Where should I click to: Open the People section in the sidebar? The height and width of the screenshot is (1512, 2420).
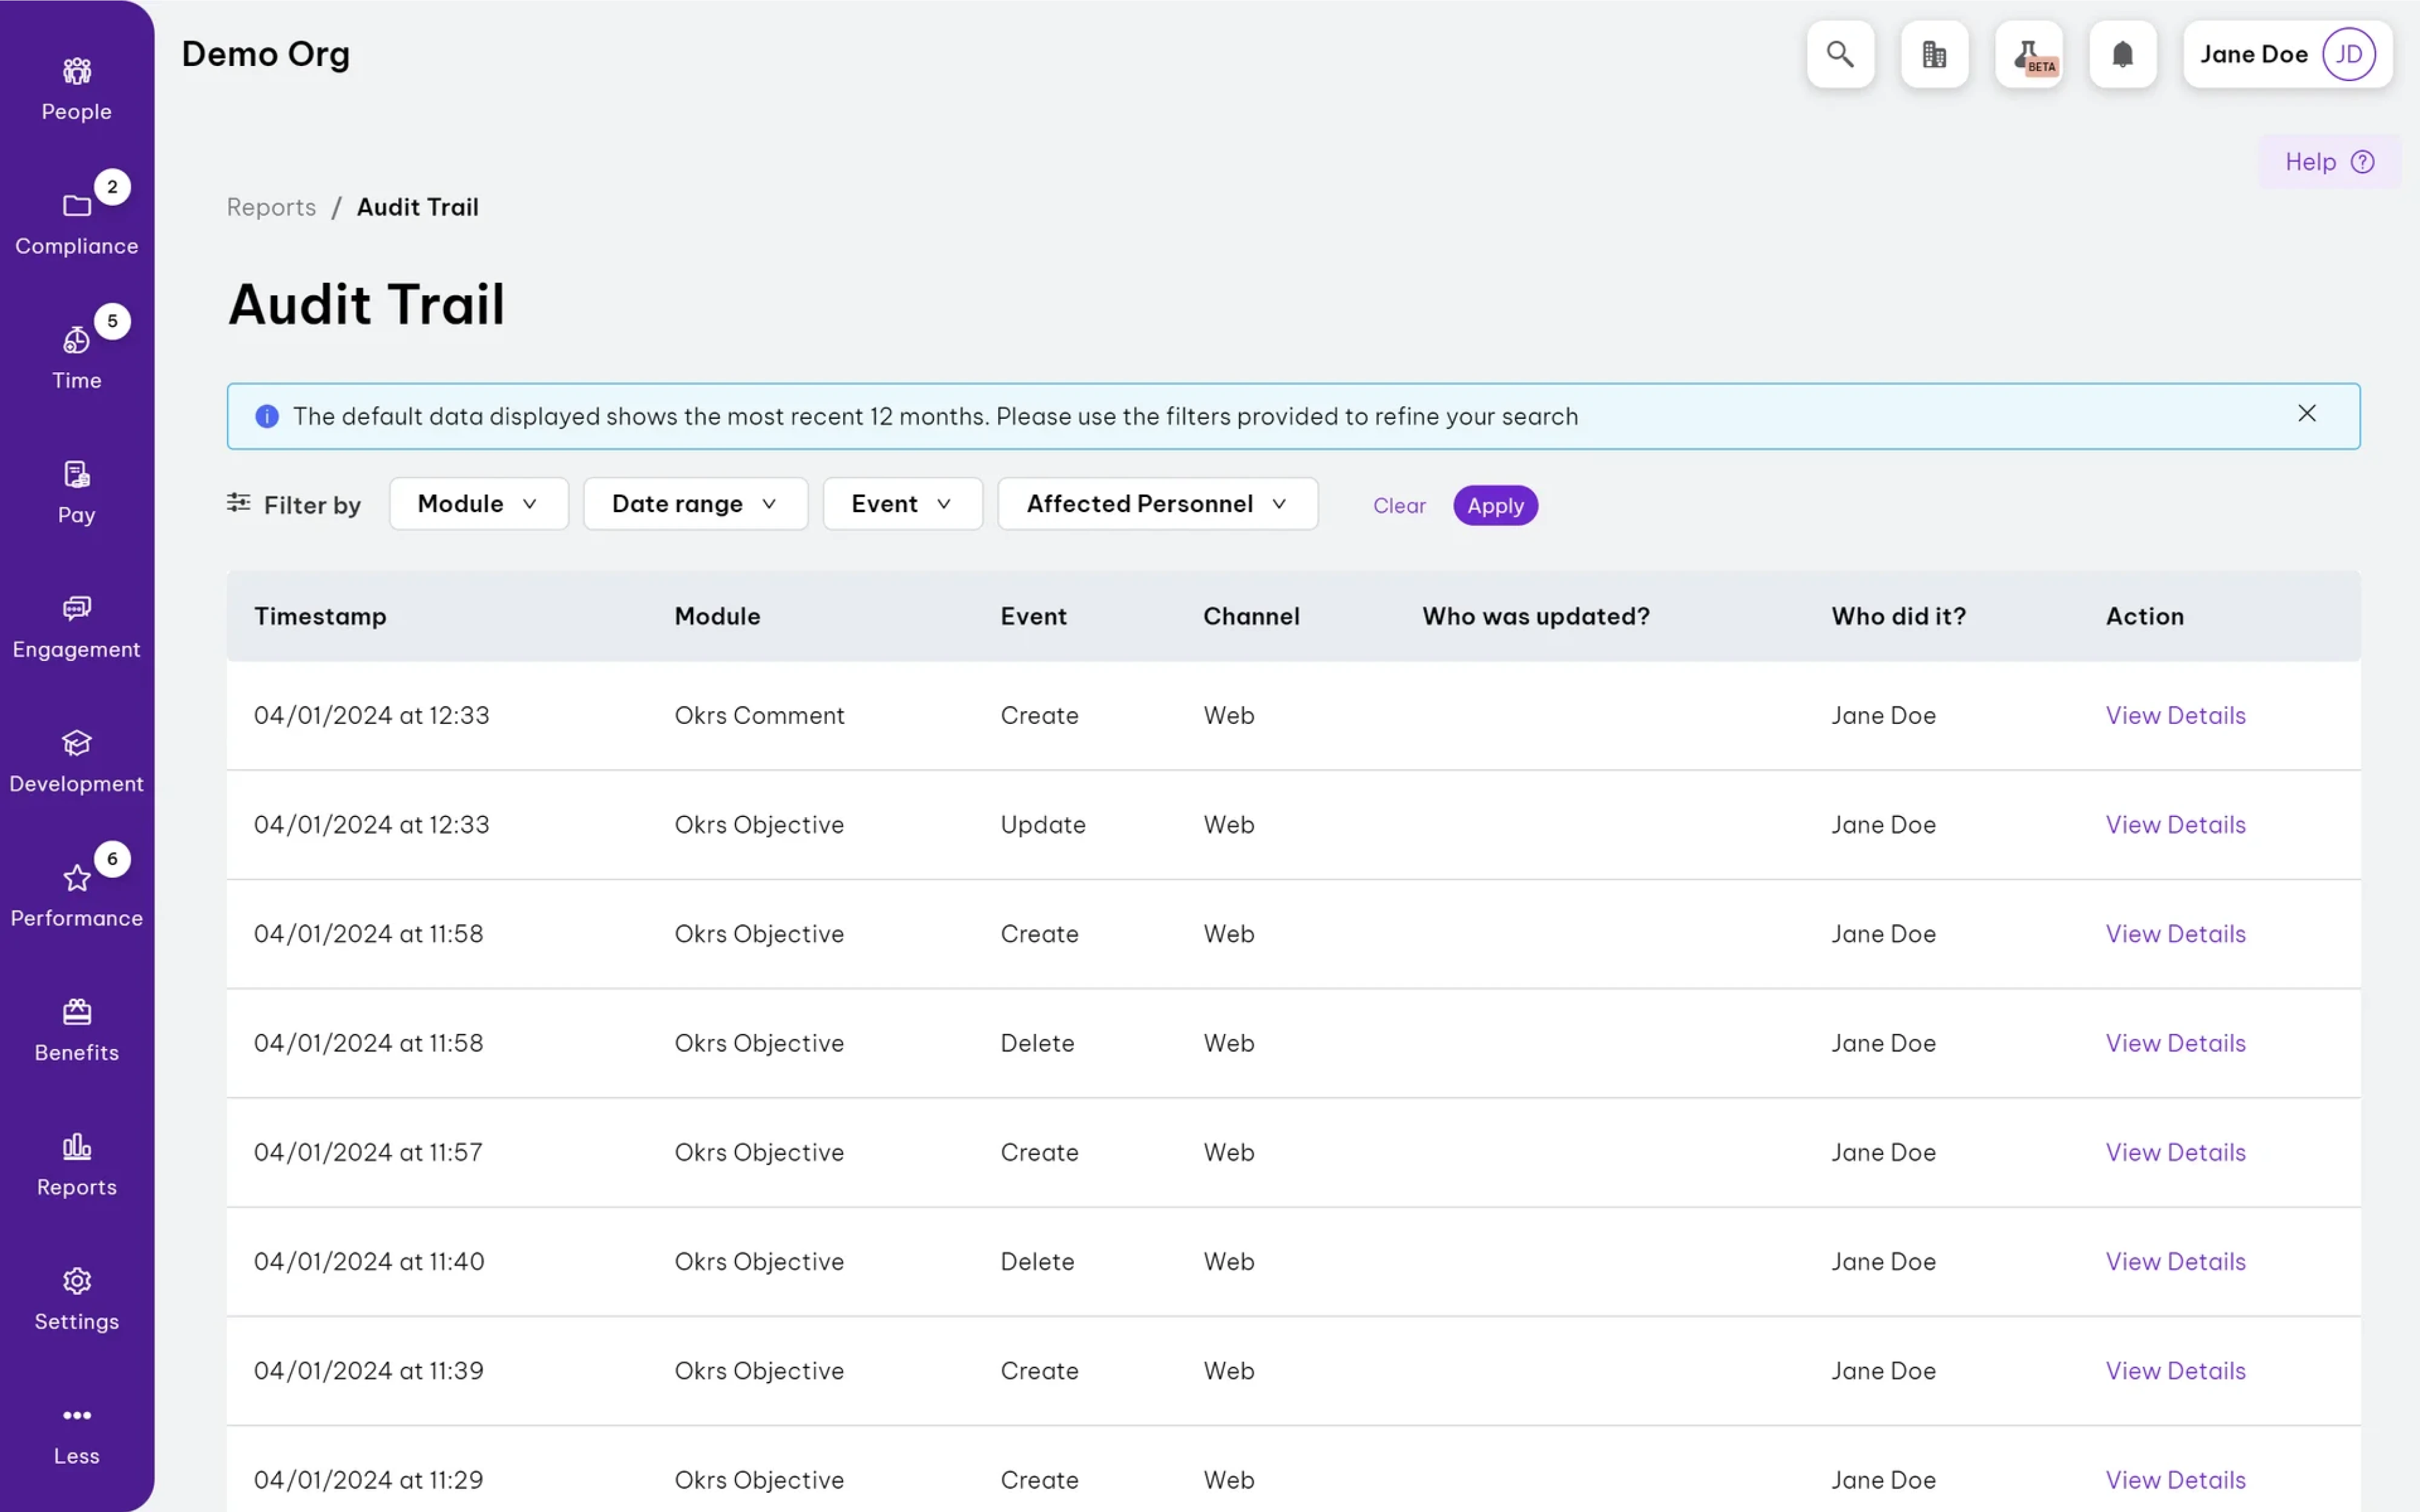point(76,88)
